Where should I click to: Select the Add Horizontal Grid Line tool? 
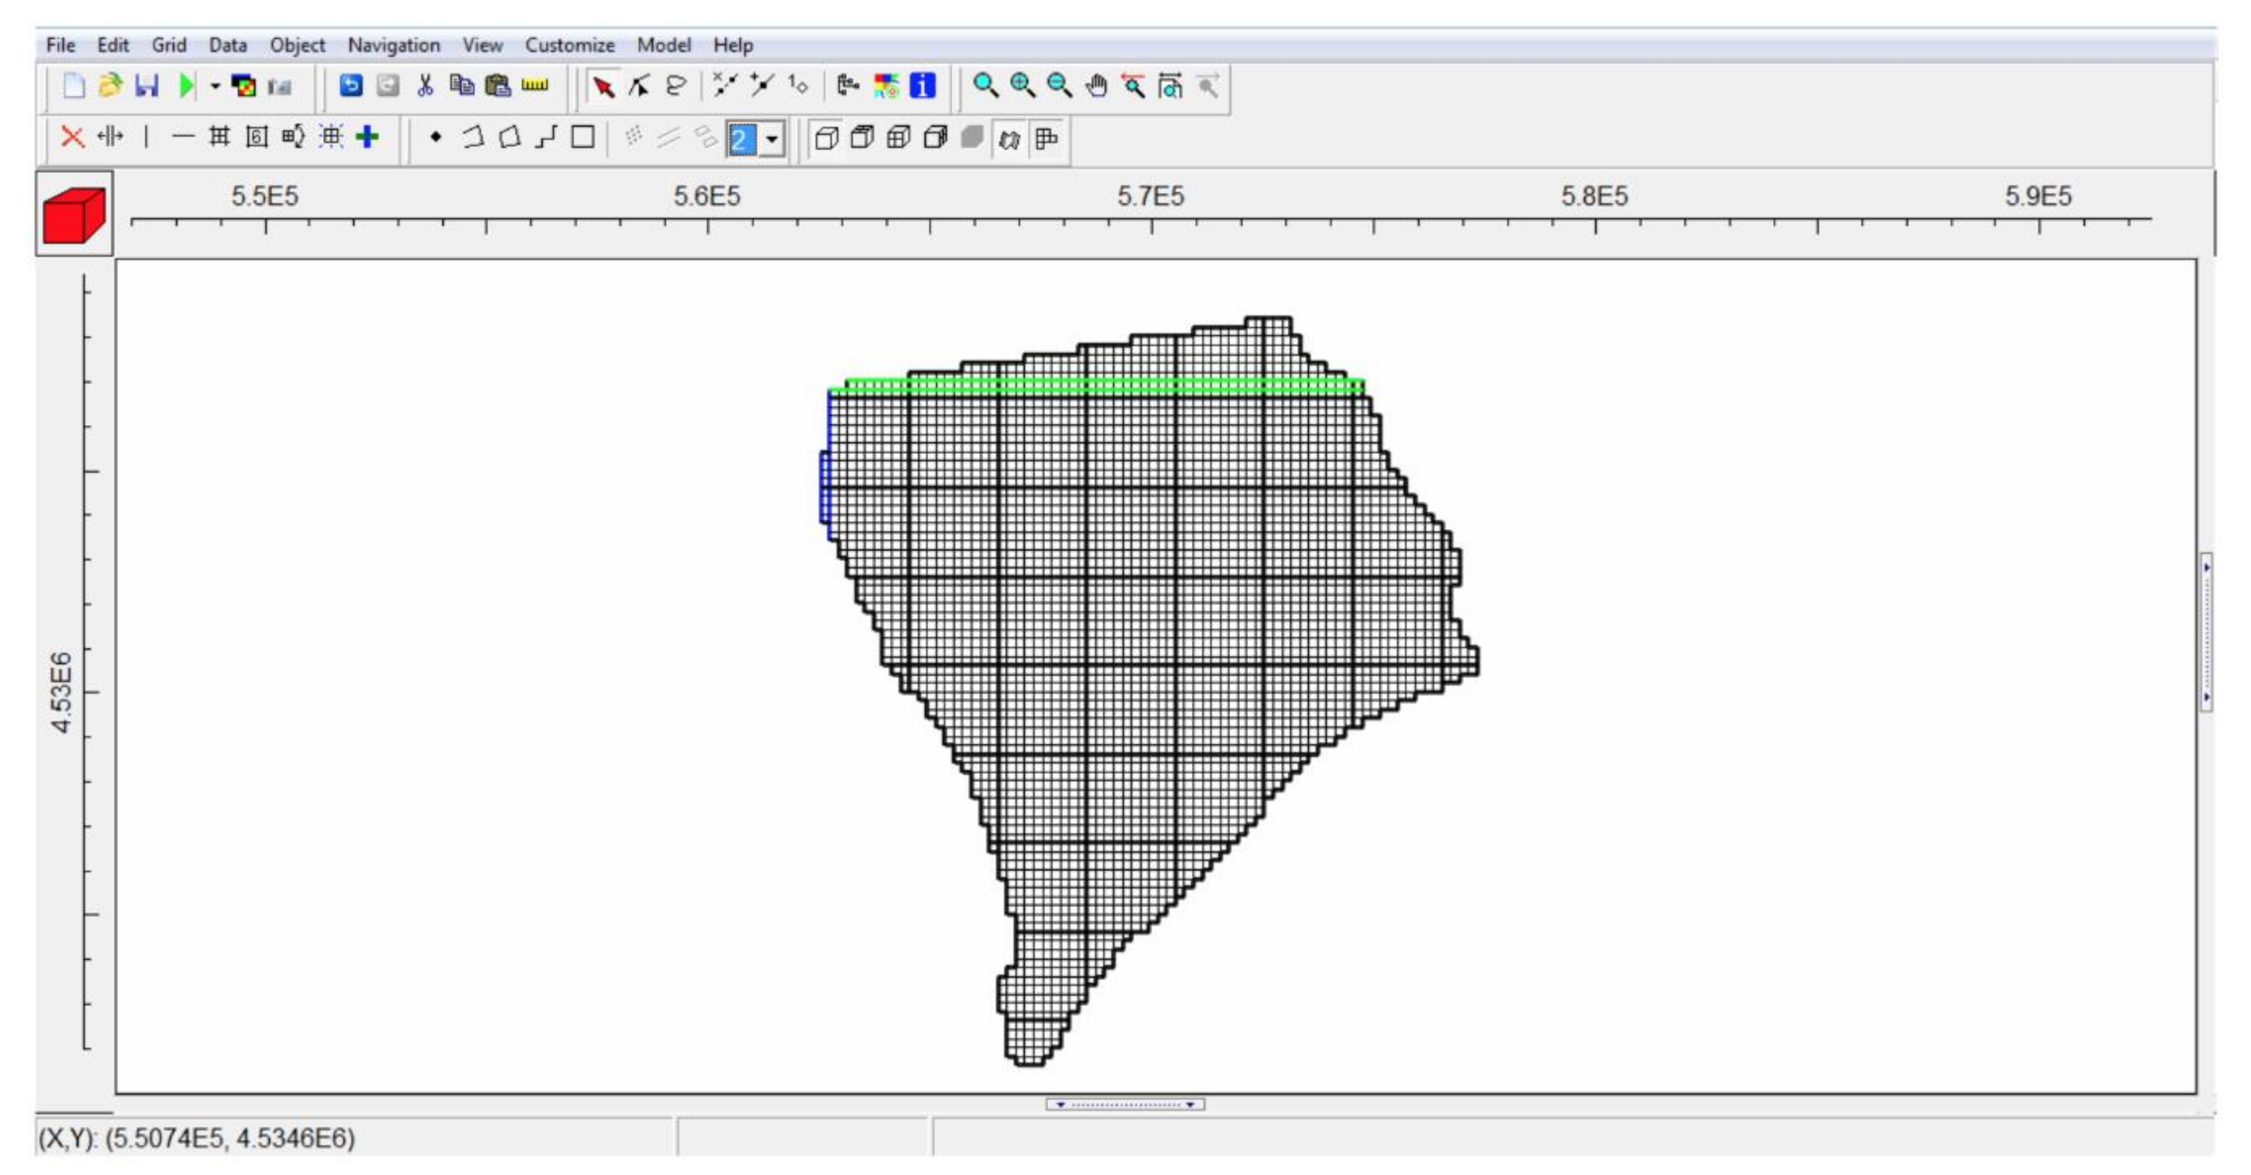[x=183, y=136]
